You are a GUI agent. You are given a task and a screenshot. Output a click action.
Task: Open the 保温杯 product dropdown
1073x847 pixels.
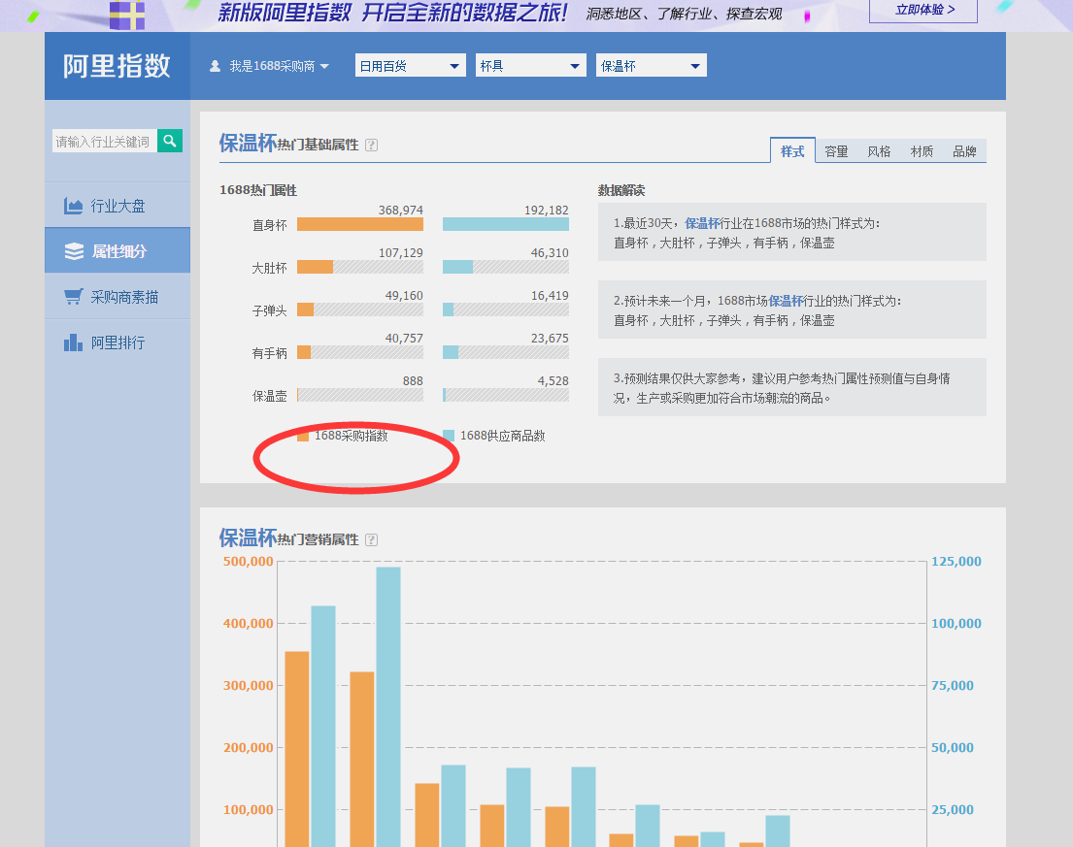[652, 66]
